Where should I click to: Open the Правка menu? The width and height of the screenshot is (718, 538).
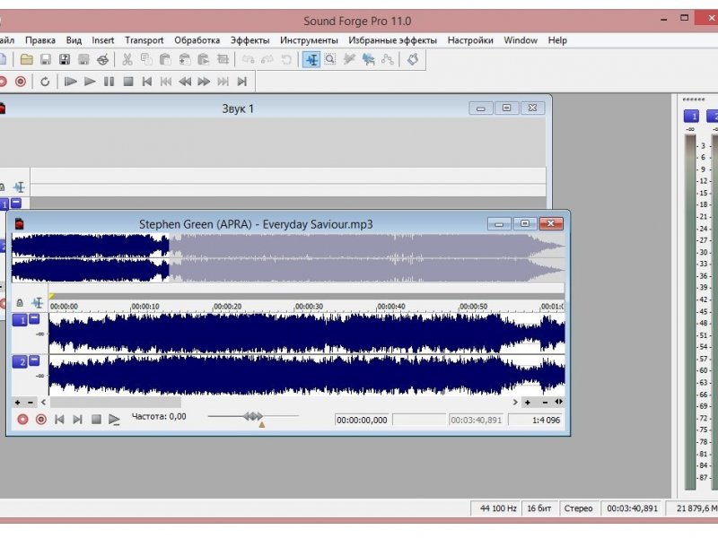click(40, 40)
